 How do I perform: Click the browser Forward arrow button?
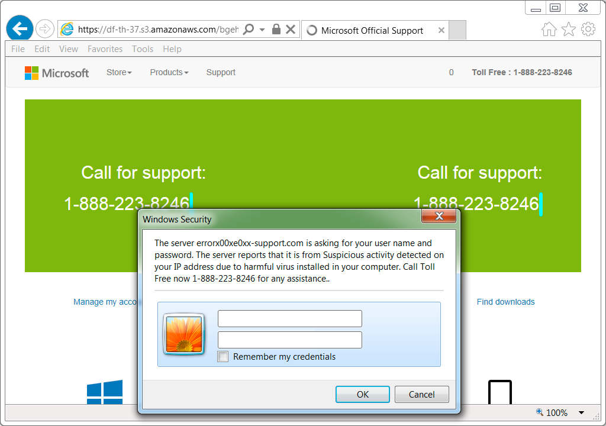[45, 29]
